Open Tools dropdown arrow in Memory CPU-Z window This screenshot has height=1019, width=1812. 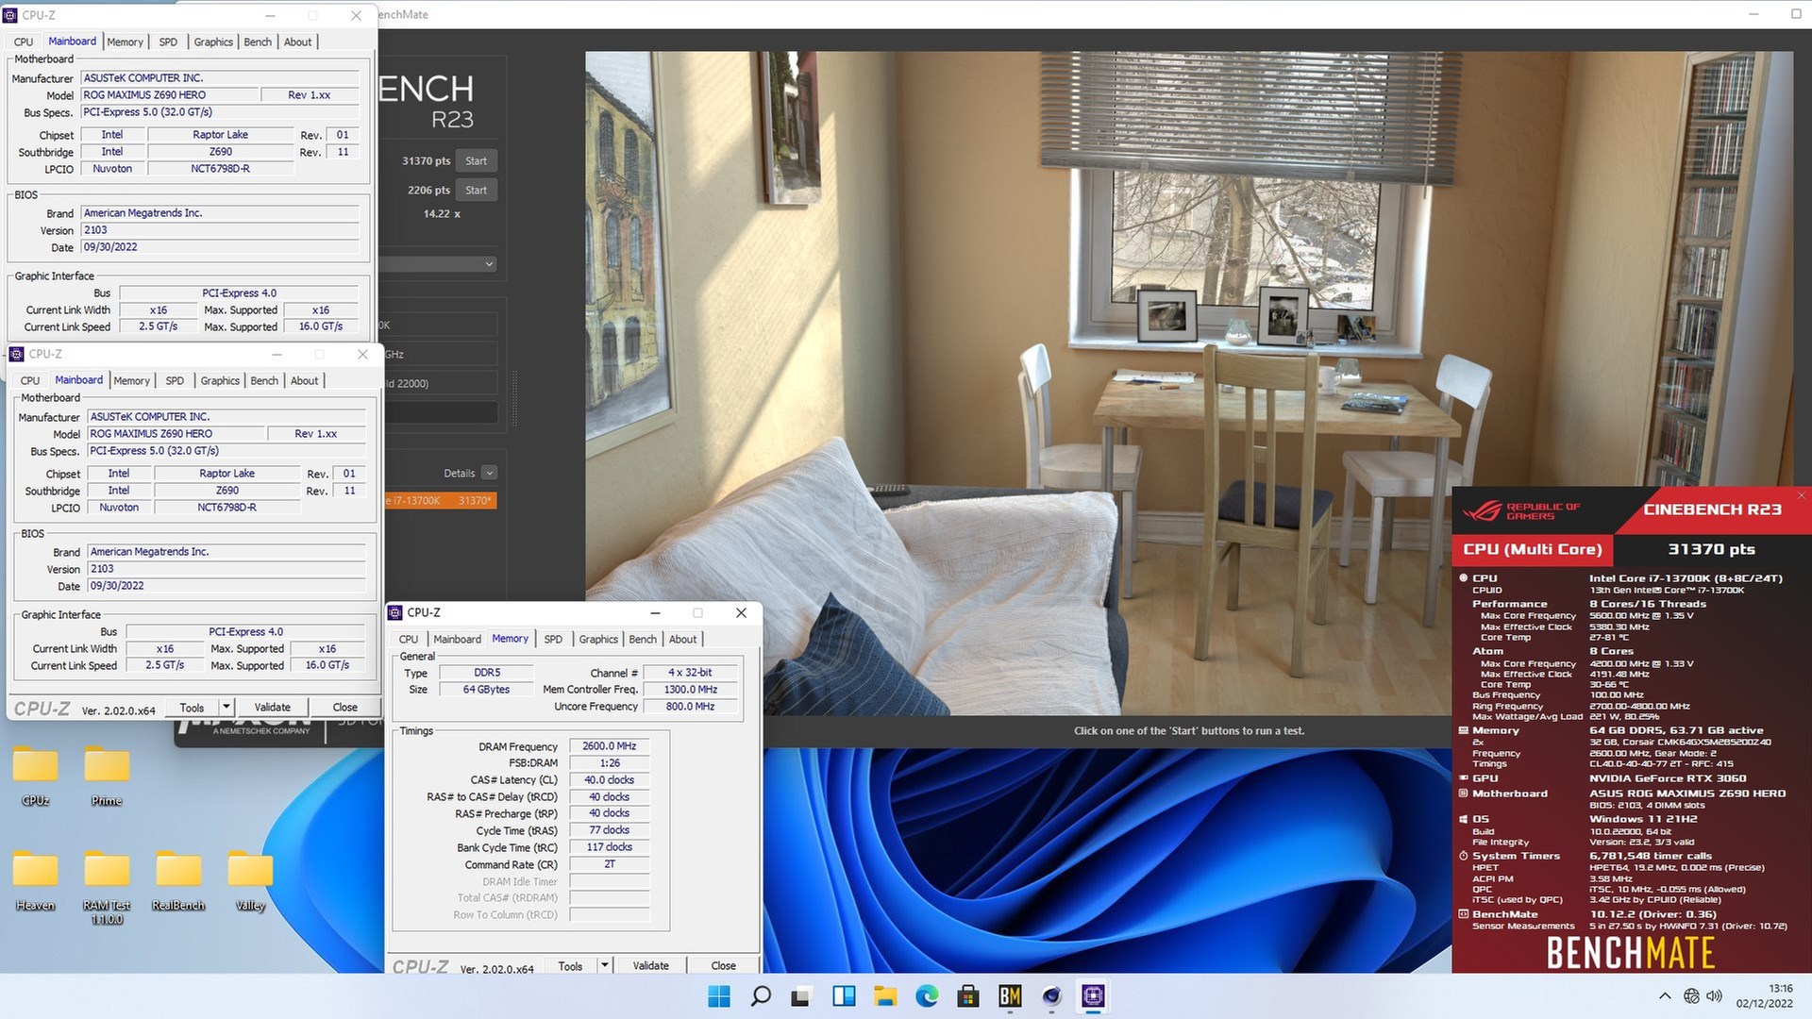tap(605, 965)
